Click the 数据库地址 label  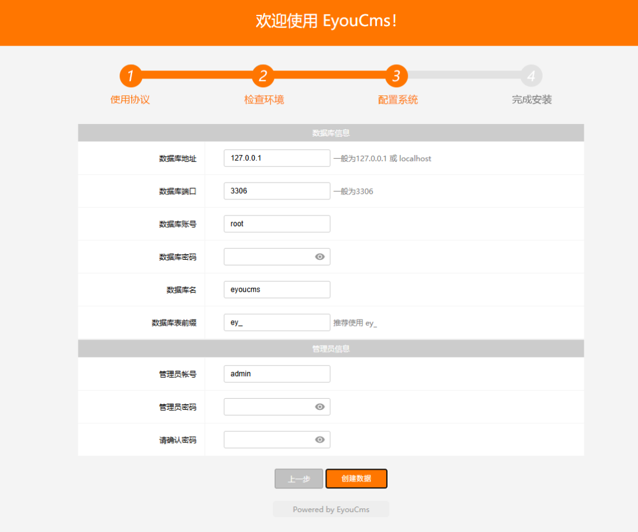pyautogui.click(x=178, y=159)
